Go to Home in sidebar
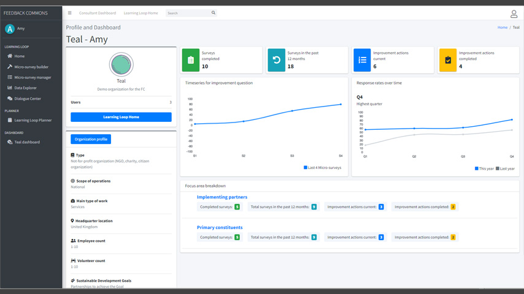The width and height of the screenshot is (524, 294). click(20, 56)
